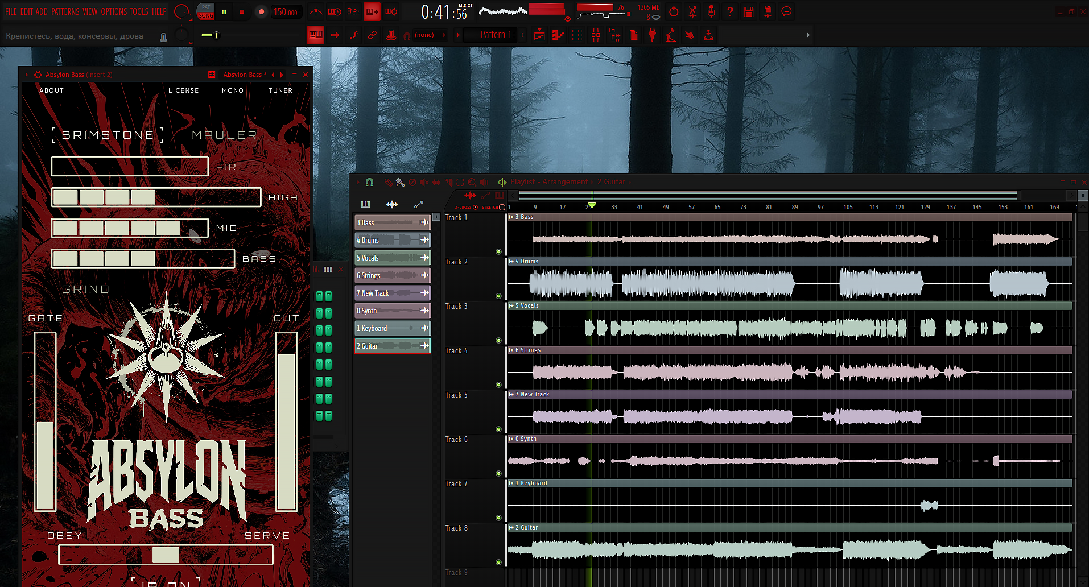Click LICENSE in Absylon Bass plugin
This screenshot has height=587, width=1089.
[184, 90]
